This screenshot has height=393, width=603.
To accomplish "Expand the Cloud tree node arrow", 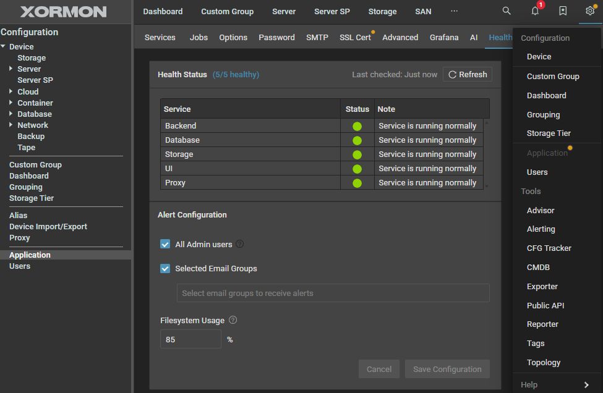I will (x=11, y=91).
